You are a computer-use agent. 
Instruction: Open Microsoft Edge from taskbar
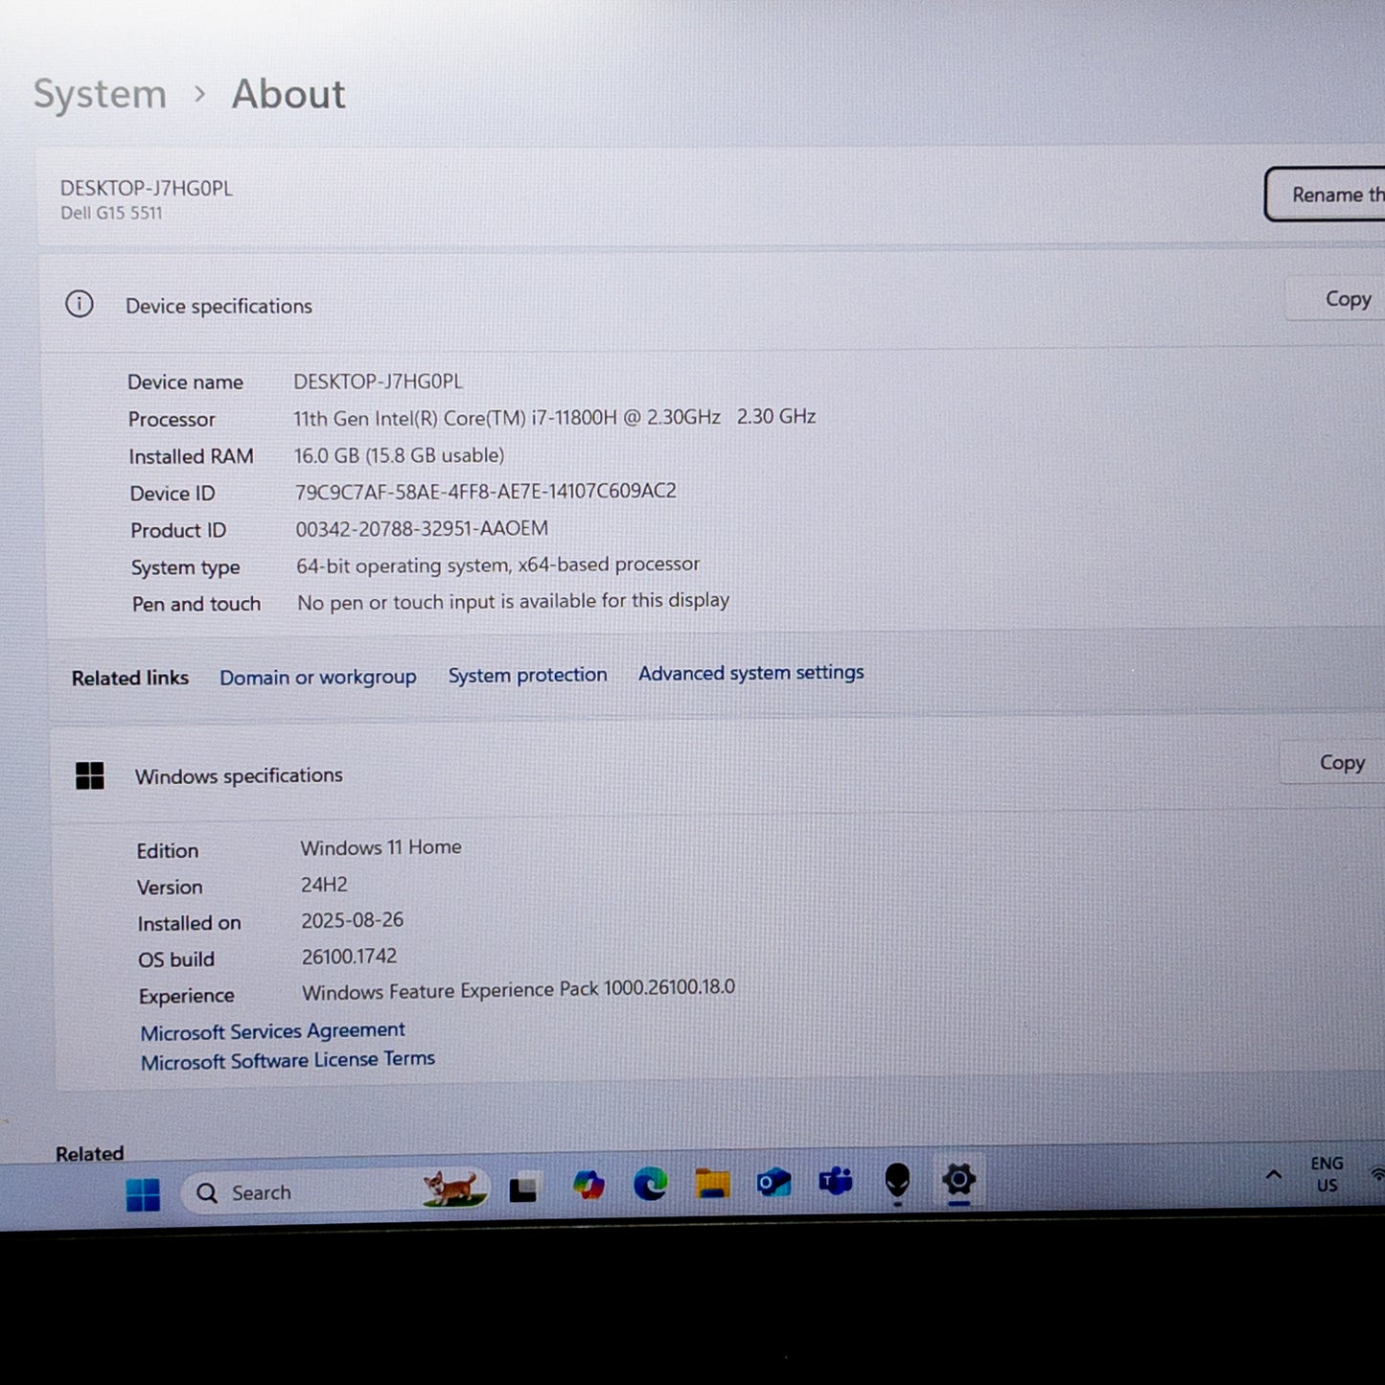click(x=651, y=1185)
